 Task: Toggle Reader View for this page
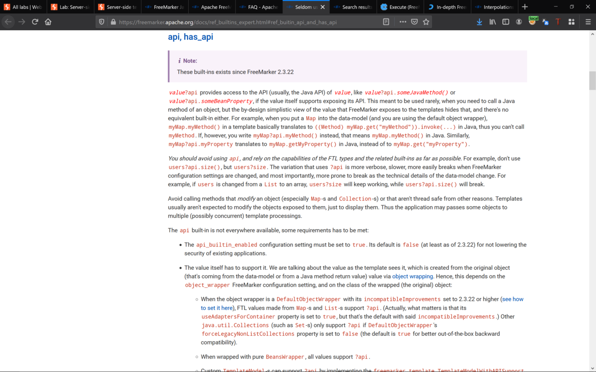386,22
